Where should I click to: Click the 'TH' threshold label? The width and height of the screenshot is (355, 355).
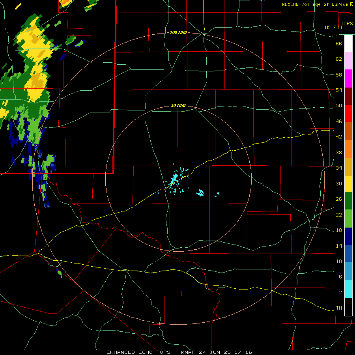pyautogui.click(x=339, y=308)
